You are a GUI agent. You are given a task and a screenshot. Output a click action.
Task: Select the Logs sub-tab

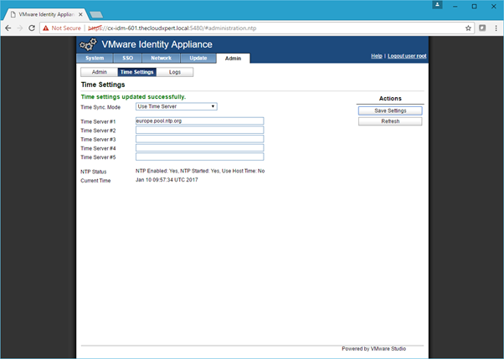174,73
